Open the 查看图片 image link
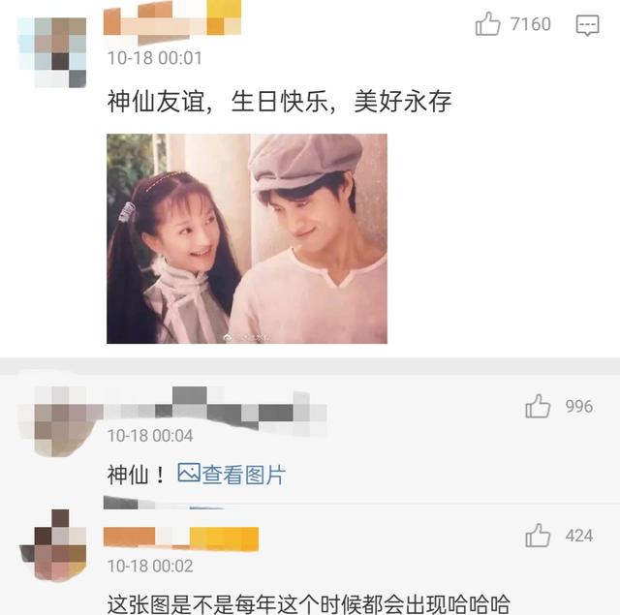The image size is (620, 615). pos(243,475)
